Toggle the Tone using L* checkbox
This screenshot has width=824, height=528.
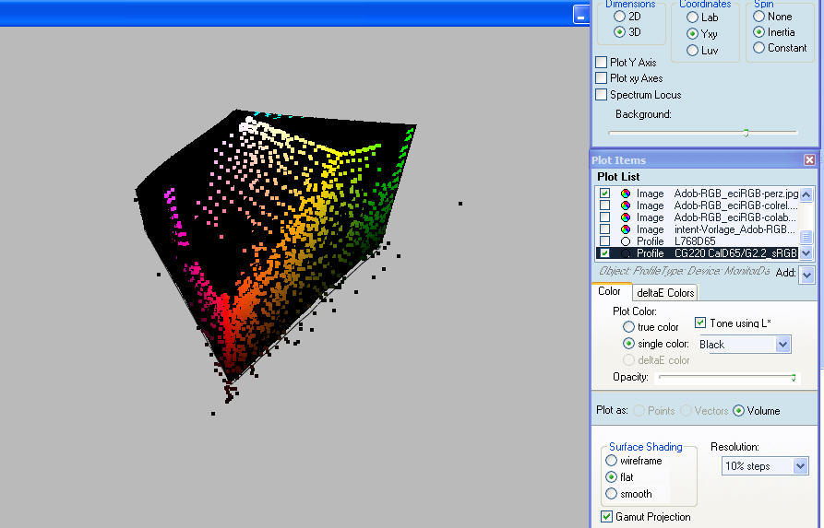point(700,323)
